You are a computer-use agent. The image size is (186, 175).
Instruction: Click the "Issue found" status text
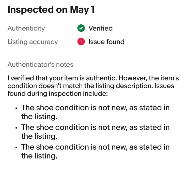106,42
